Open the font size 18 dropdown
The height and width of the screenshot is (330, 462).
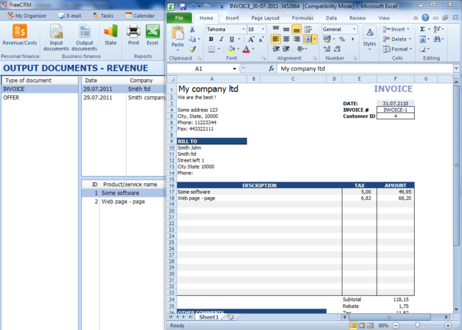tap(263, 29)
